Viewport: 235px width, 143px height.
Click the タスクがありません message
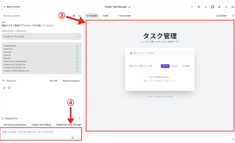(x=160, y=77)
